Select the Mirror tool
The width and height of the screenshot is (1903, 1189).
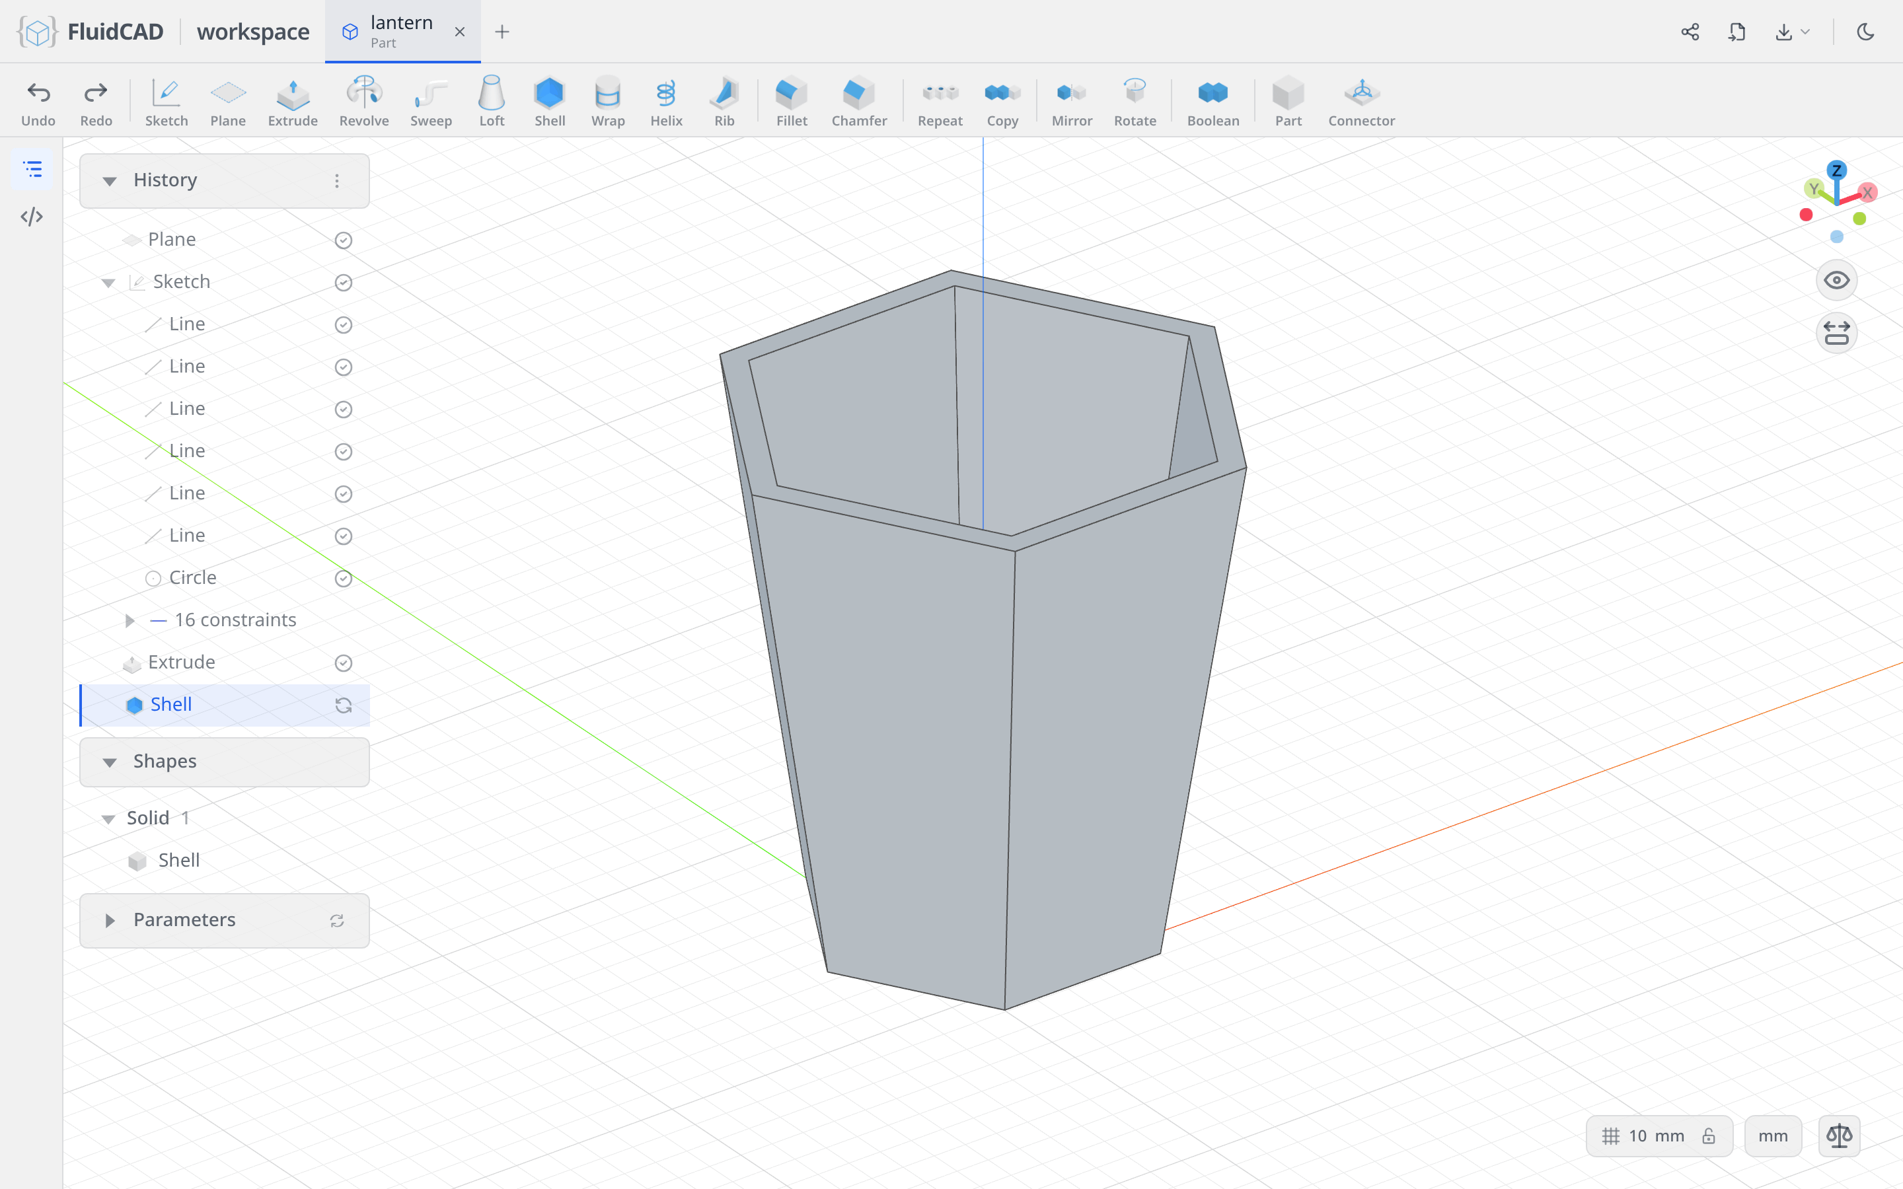[1072, 102]
